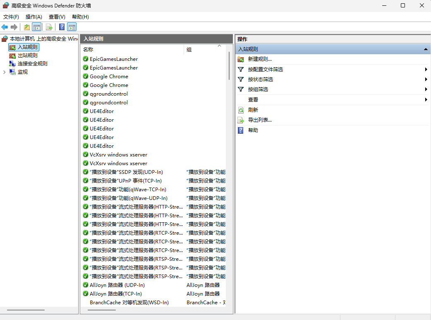Toggle the show/hide console tree icon
Viewport: 431px width, 320px height.
click(36, 27)
